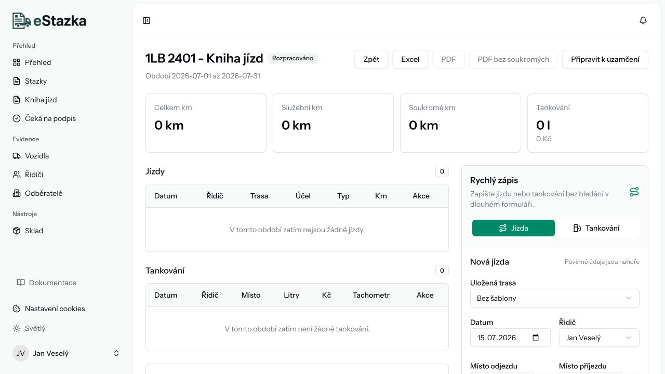Click the truck icon beside Vozidla
The image size is (665, 374).
pos(17,156)
